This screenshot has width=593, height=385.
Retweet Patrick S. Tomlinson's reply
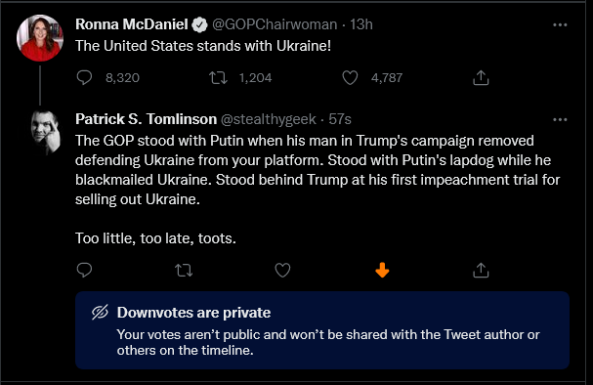[184, 271]
